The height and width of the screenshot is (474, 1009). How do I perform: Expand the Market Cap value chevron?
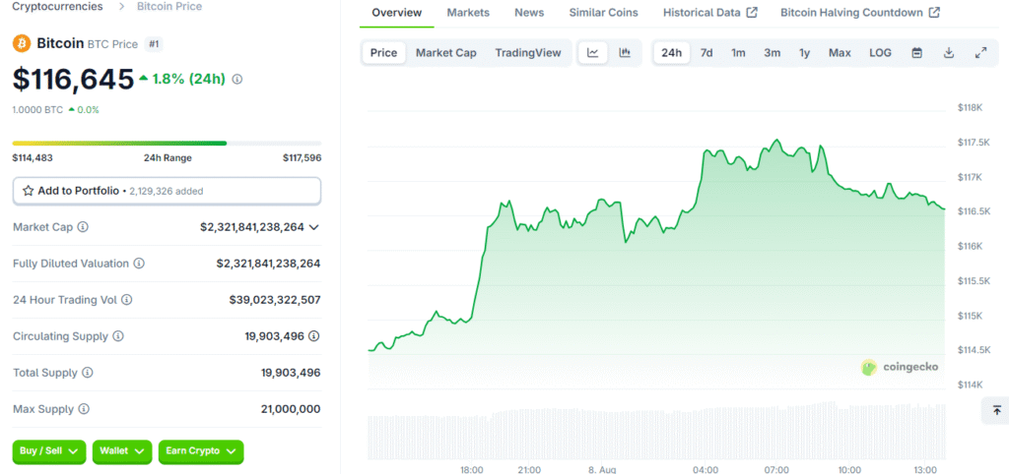point(314,227)
